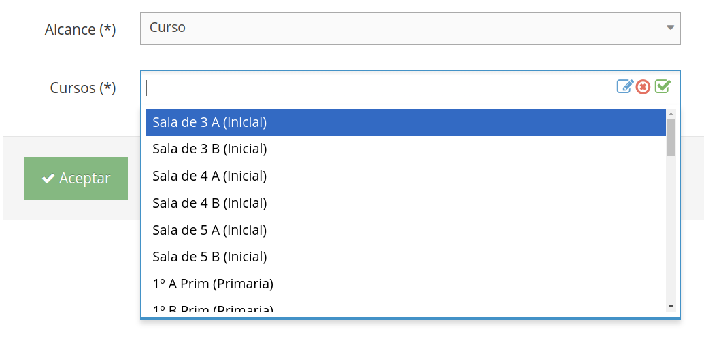Open the Alcance Curso combo box
The width and height of the screenshot is (704, 338).
click(x=410, y=29)
